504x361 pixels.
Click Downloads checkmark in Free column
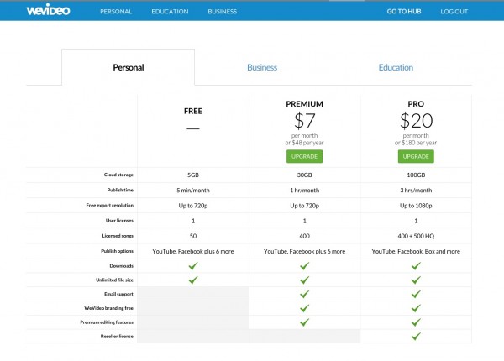(x=193, y=266)
